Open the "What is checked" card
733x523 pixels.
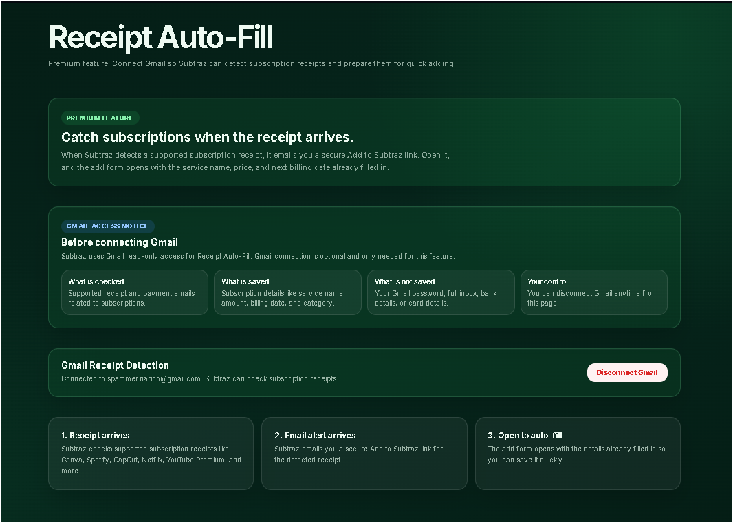pyautogui.click(x=135, y=292)
